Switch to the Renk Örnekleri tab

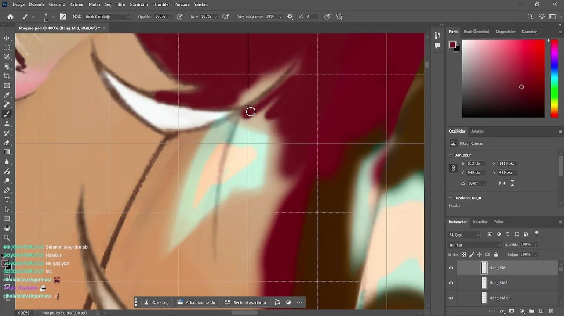point(477,32)
